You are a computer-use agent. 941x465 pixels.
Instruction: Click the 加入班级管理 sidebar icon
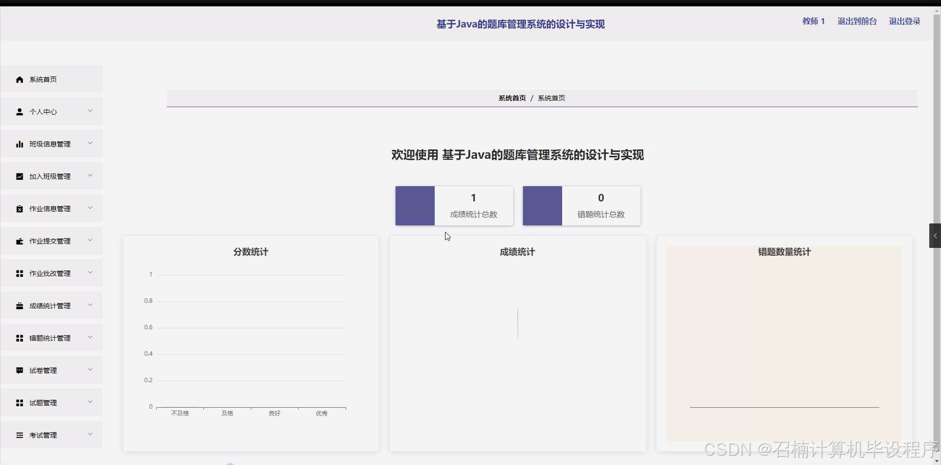click(x=20, y=176)
